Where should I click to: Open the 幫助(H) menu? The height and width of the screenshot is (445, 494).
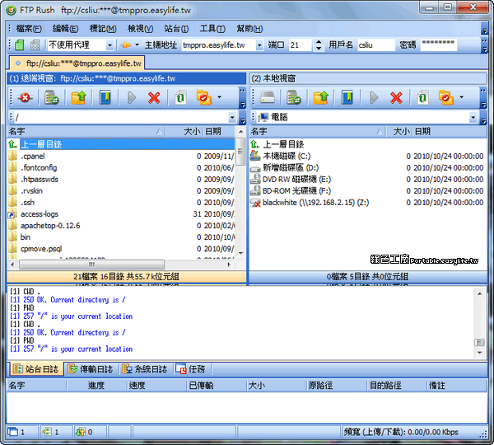[x=249, y=29]
